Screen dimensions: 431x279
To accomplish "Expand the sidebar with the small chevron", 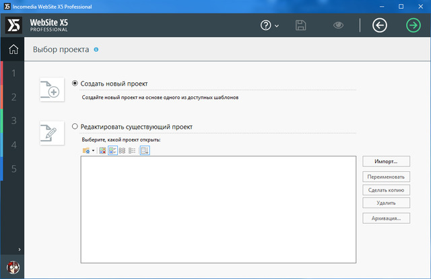I will [x=18, y=250].
